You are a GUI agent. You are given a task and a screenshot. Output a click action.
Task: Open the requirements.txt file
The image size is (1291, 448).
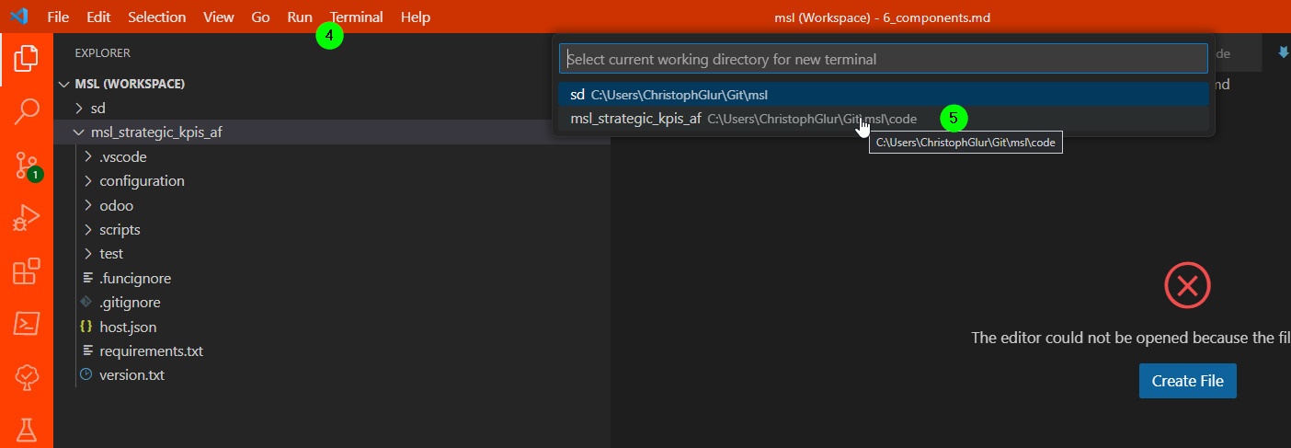[x=332, y=350]
